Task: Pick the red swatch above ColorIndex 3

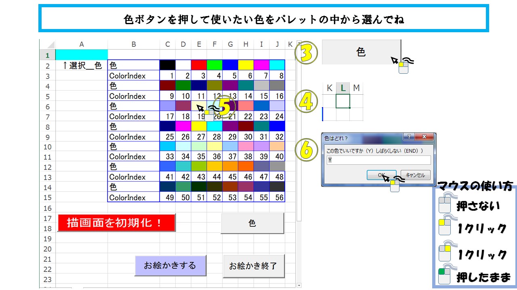Action: click(x=199, y=65)
